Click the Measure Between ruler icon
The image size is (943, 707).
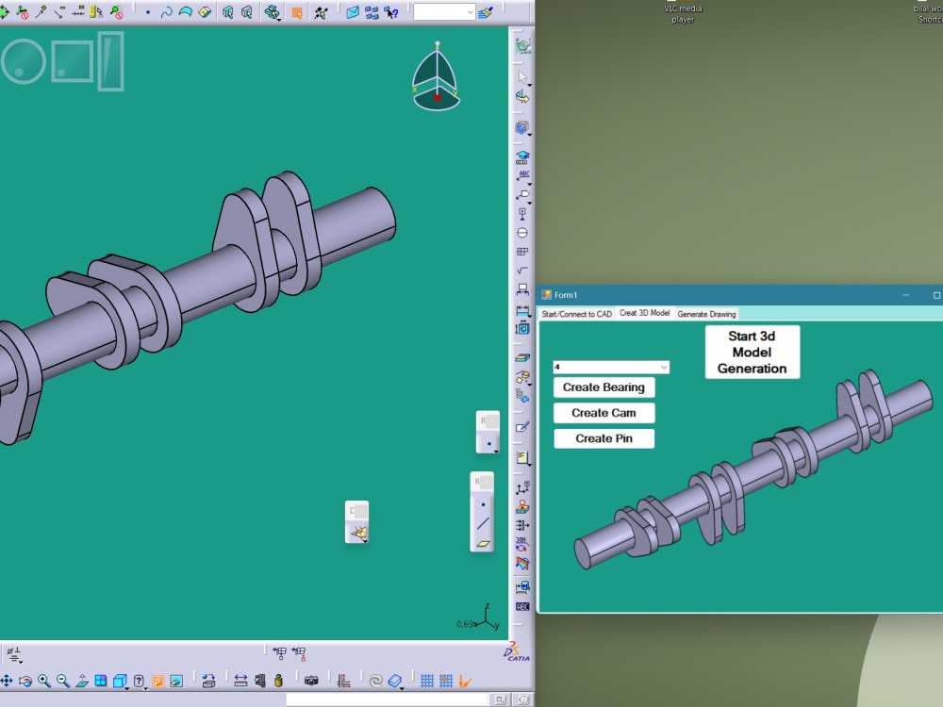tap(240, 681)
